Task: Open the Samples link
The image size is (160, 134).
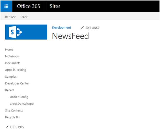Action: (x=11, y=77)
